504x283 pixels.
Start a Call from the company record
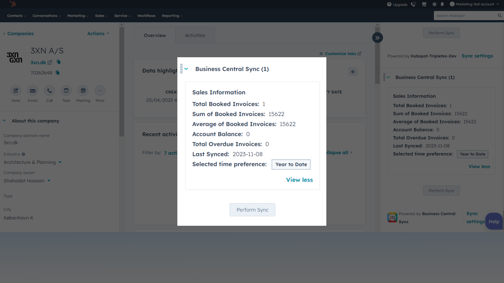tap(49, 91)
